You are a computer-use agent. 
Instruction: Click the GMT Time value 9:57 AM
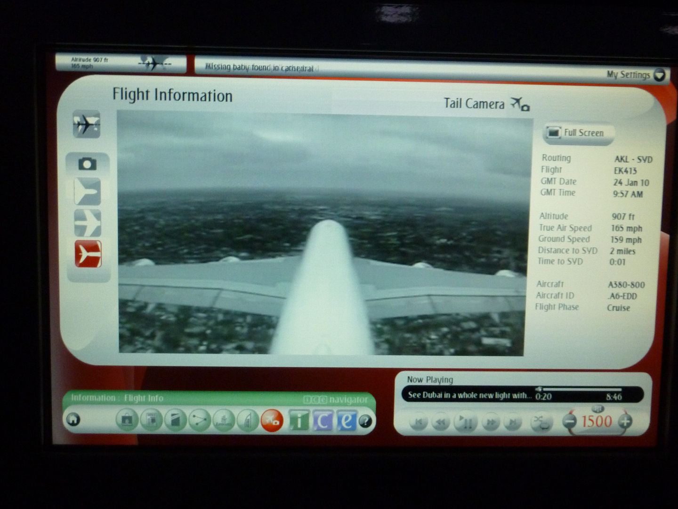(x=628, y=194)
